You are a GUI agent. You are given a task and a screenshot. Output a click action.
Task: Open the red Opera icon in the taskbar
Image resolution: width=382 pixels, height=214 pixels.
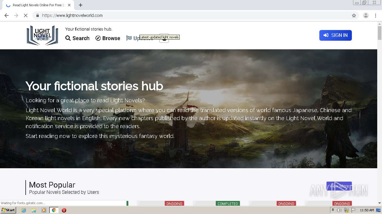click(64, 210)
